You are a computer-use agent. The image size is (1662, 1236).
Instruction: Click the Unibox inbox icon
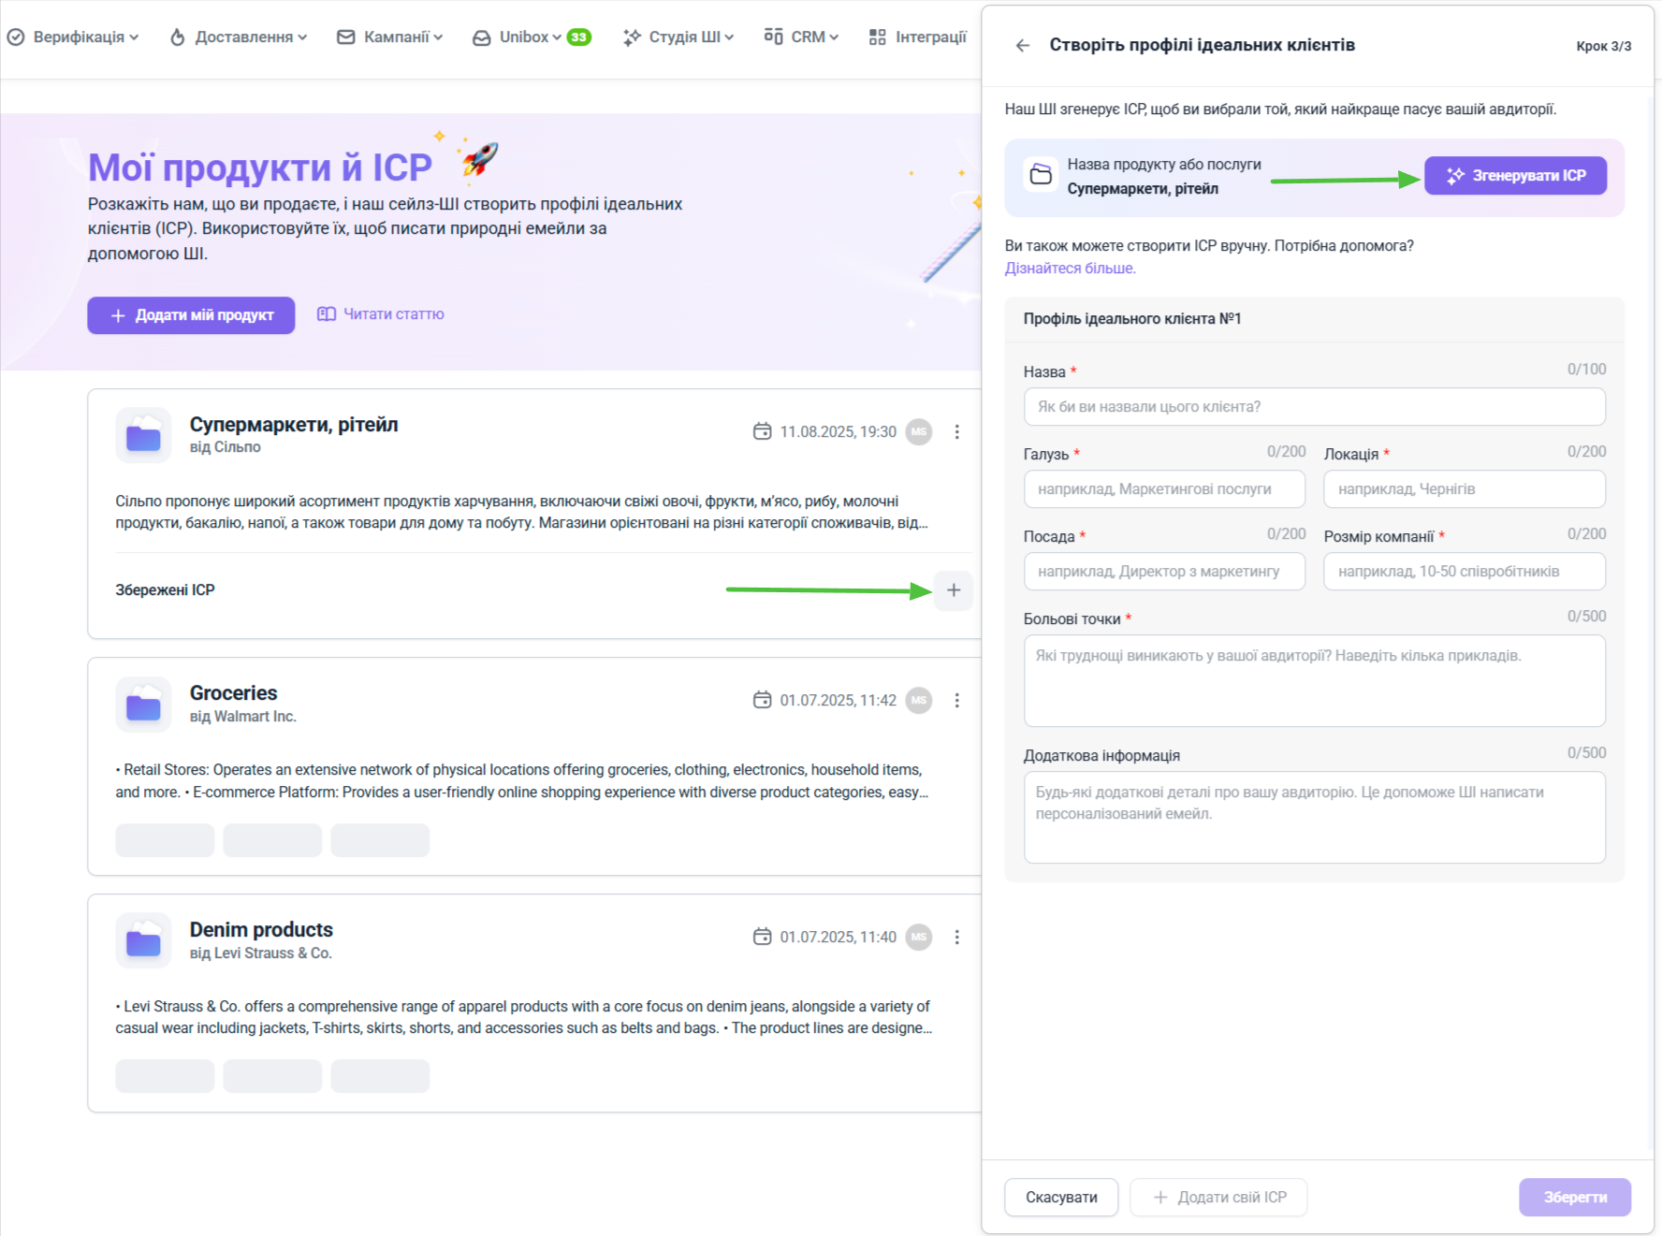pos(482,37)
